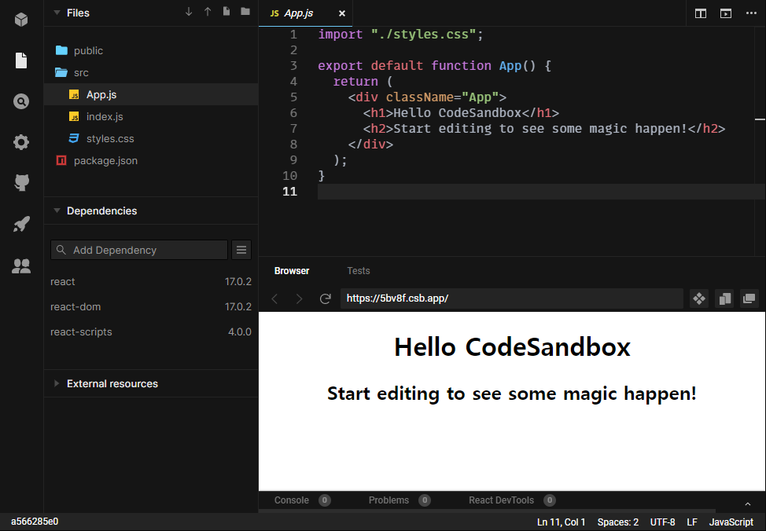
Task: Open styles.css in the file tree
Action: click(151, 138)
